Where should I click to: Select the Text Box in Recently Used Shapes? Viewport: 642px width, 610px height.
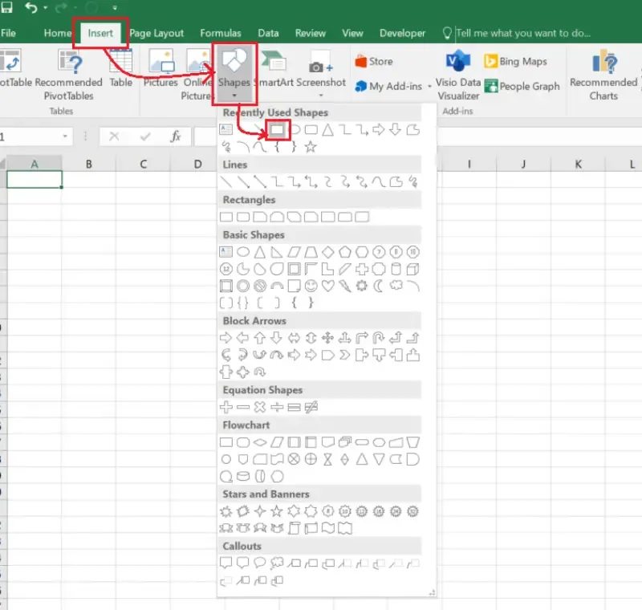tap(226, 130)
